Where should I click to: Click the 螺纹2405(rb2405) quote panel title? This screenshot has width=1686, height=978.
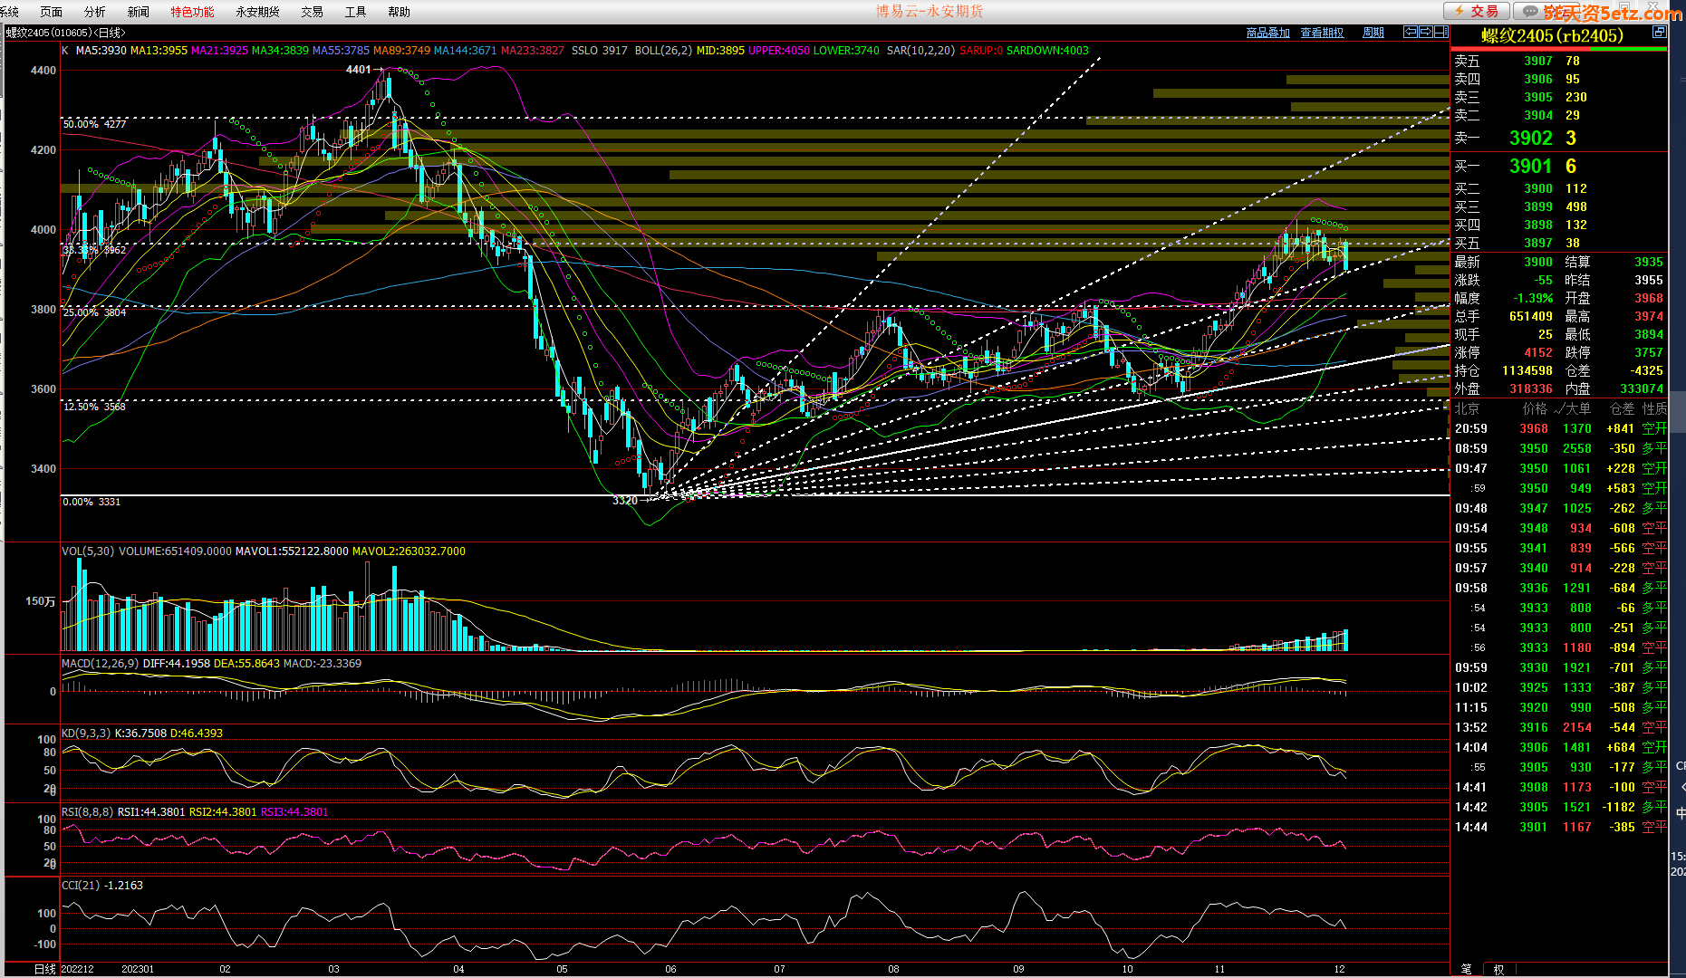[x=1552, y=35]
